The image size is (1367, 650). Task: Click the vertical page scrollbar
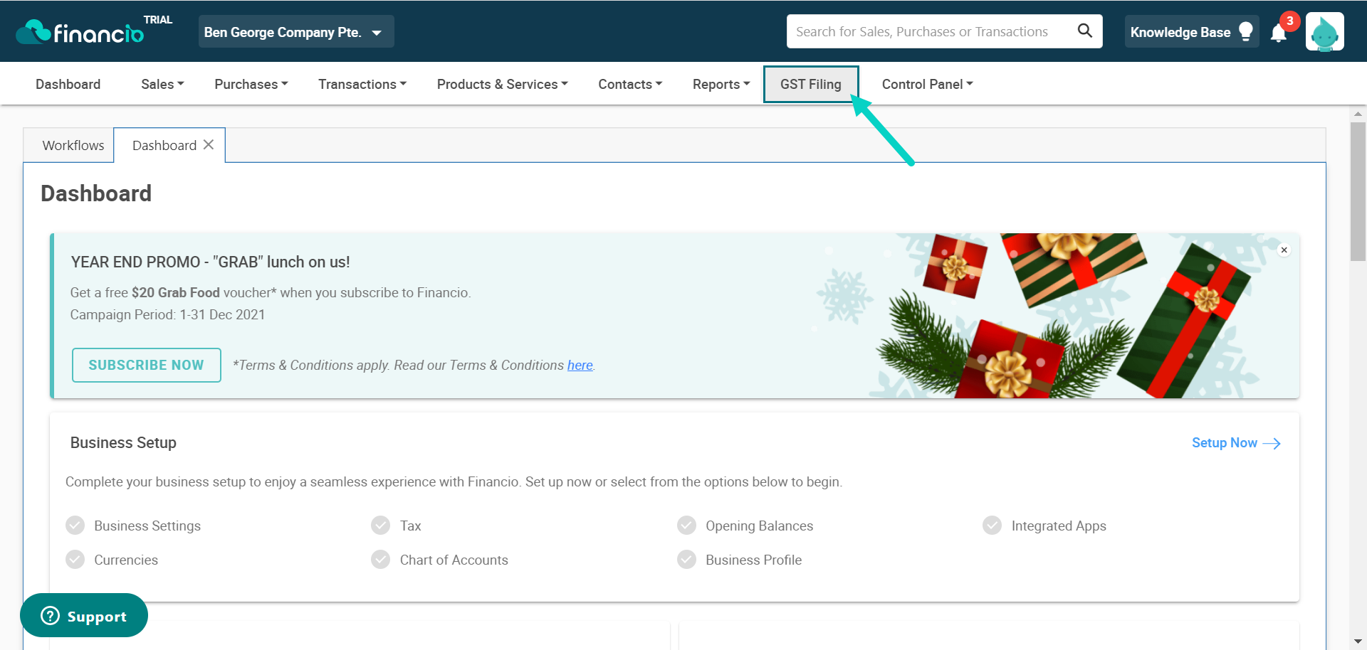pos(1358,192)
